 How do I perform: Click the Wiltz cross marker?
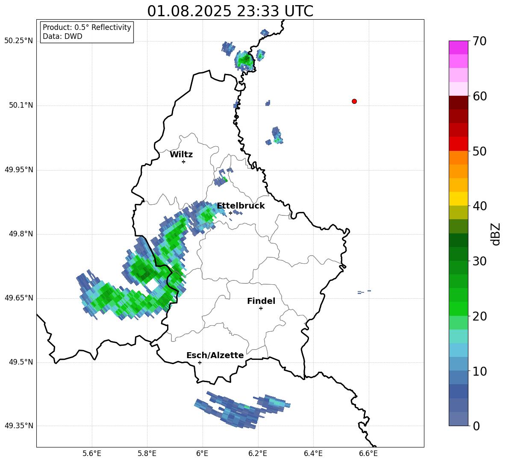184,162
